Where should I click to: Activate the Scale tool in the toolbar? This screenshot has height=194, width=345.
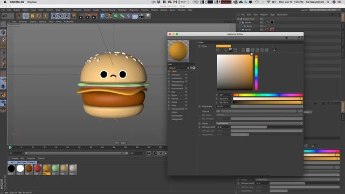tap(32, 16)
